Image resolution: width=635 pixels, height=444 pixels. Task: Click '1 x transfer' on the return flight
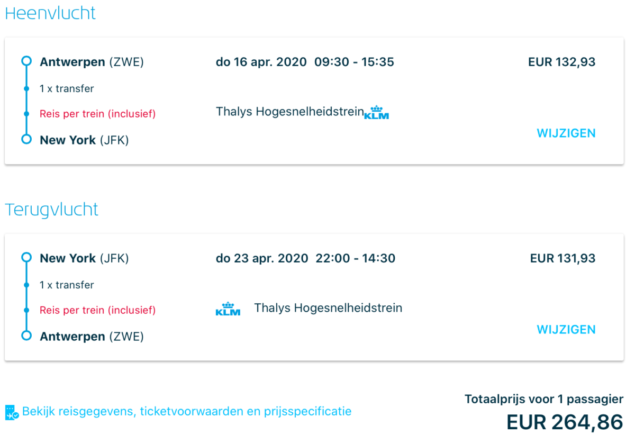tap(67, 285)
